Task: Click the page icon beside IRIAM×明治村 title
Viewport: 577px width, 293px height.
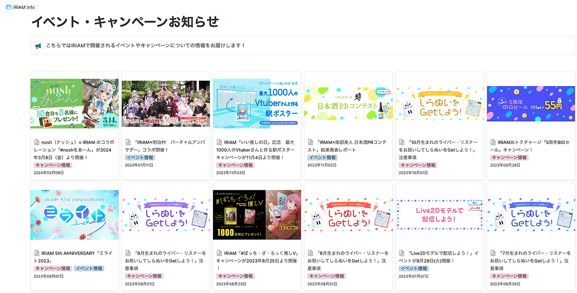Action: click(x=128, y=142)
